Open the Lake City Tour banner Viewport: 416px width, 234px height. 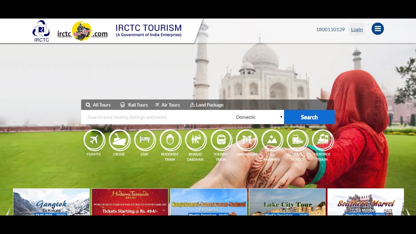click(x=287, y=202)
